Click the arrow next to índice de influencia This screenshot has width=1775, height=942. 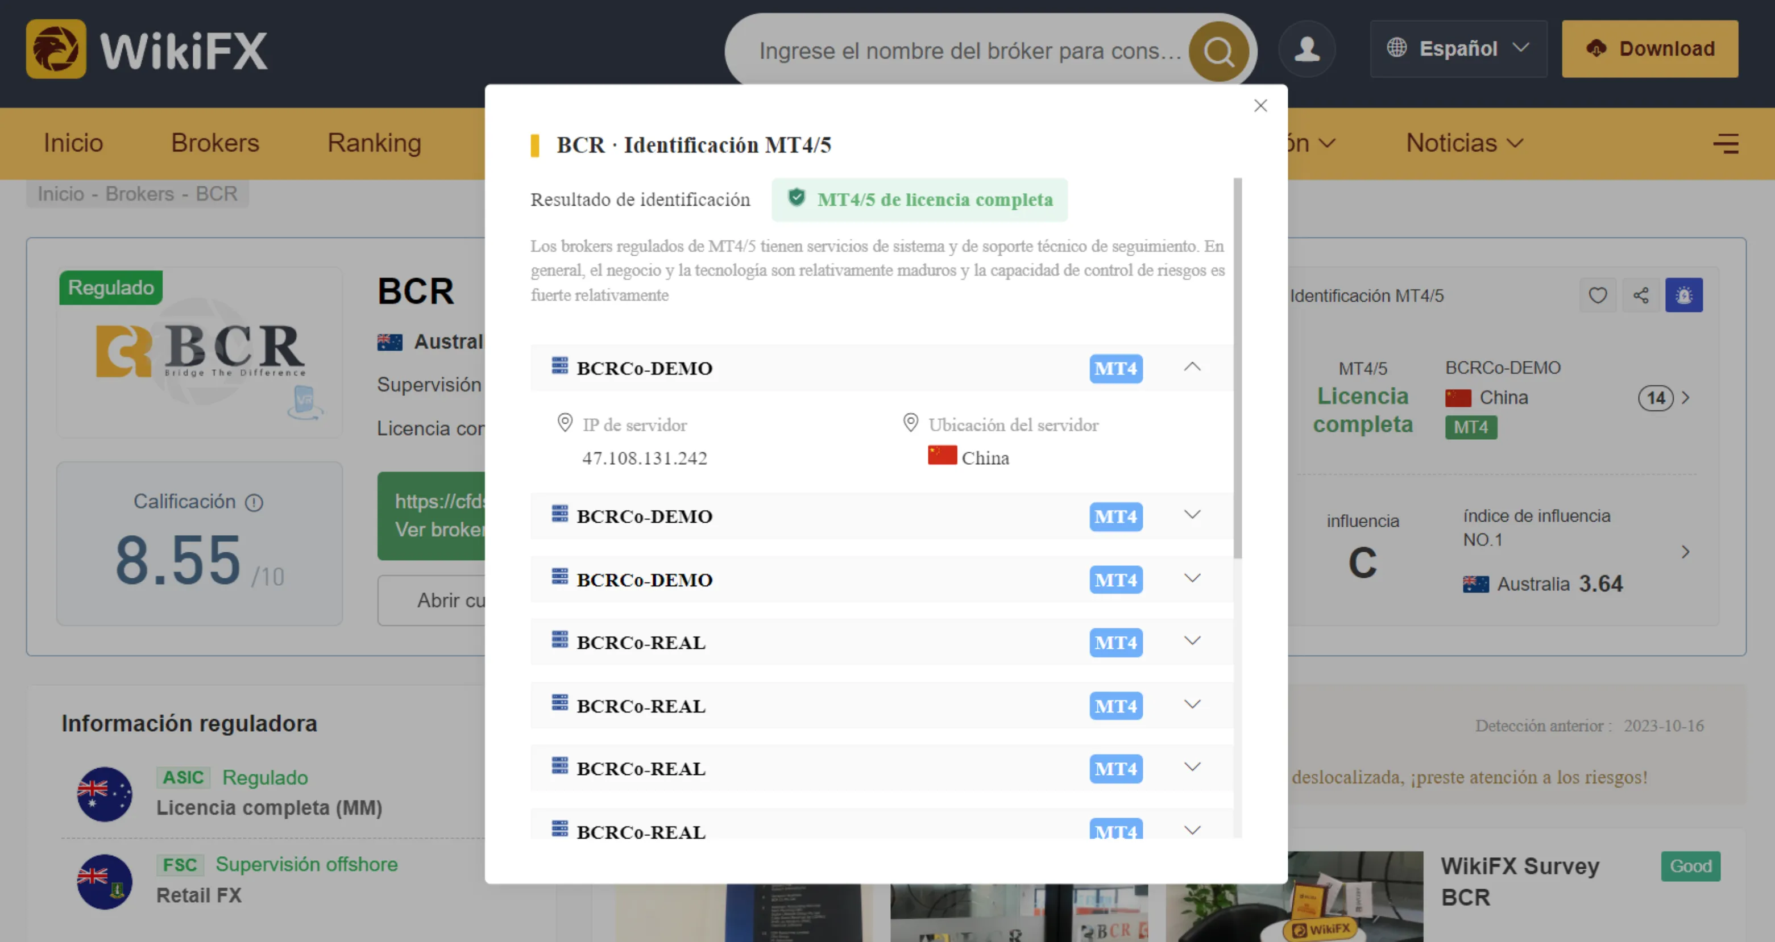pyautogui.click(x=1685, y=552)
